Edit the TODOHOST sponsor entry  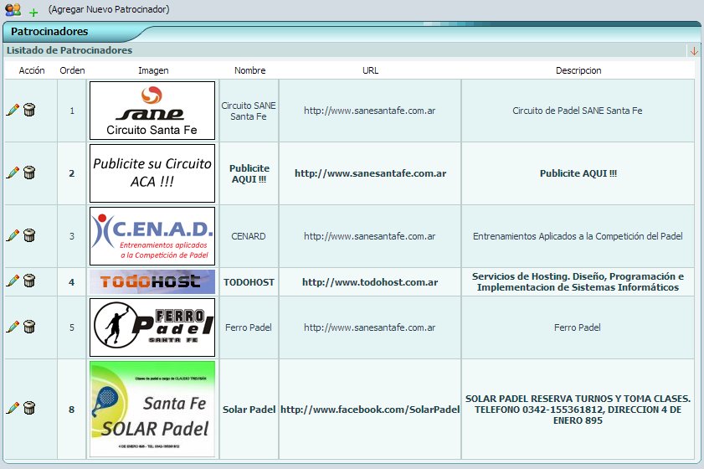click(13, 281)
